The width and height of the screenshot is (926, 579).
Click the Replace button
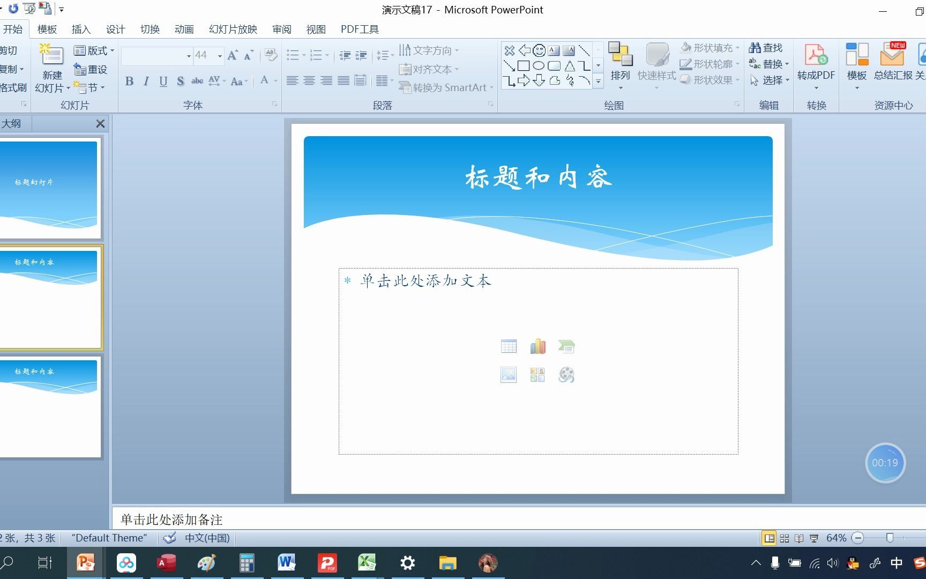coord(769,64)
